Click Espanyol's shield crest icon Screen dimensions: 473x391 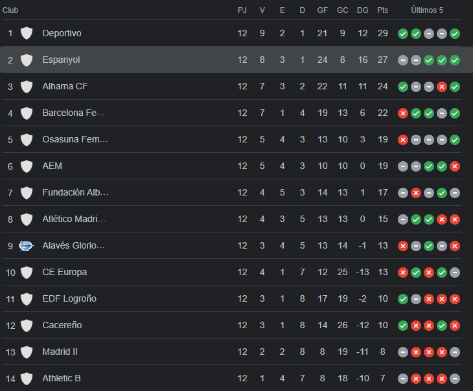point(27,60)
